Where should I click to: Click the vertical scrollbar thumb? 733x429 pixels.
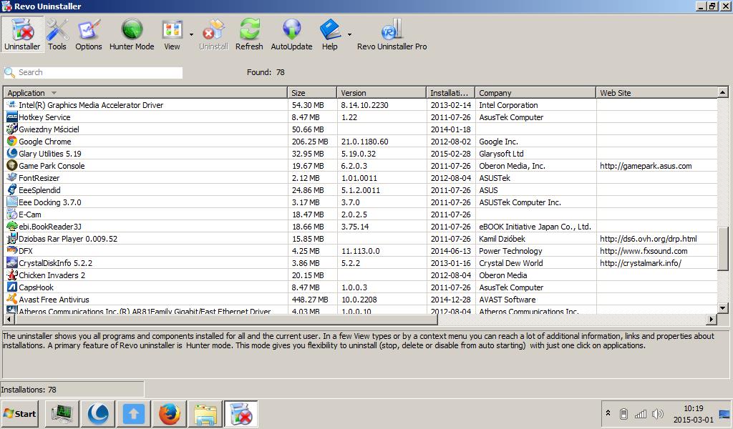coord(723,248)
